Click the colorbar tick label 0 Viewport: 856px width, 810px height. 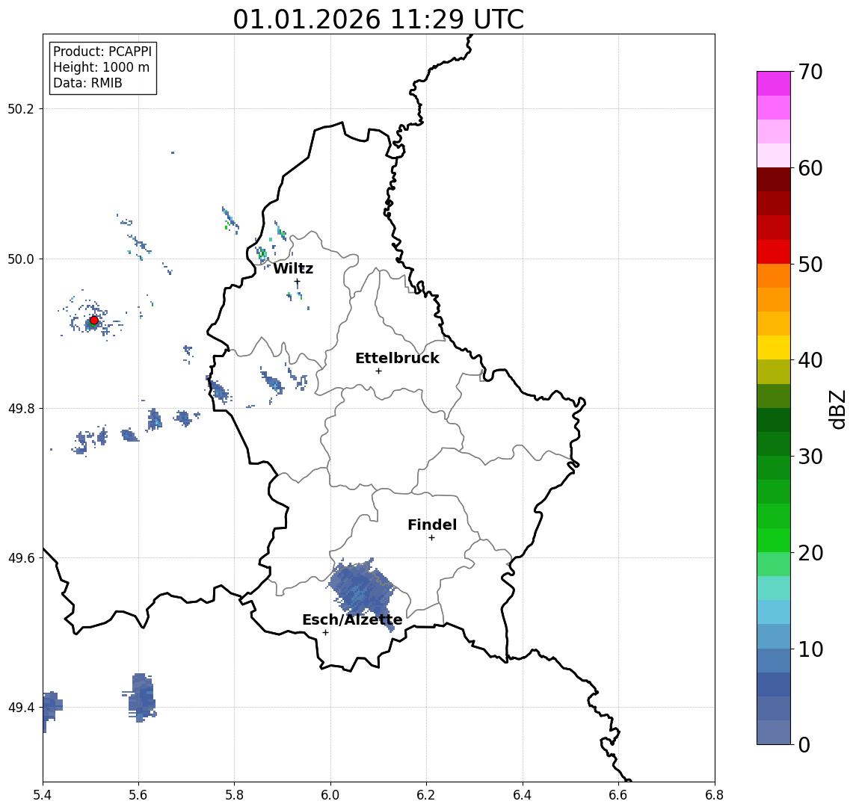point(804,744)
